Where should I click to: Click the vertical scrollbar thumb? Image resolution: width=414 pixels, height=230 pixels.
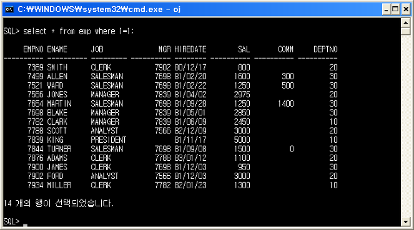click(405, 31)
